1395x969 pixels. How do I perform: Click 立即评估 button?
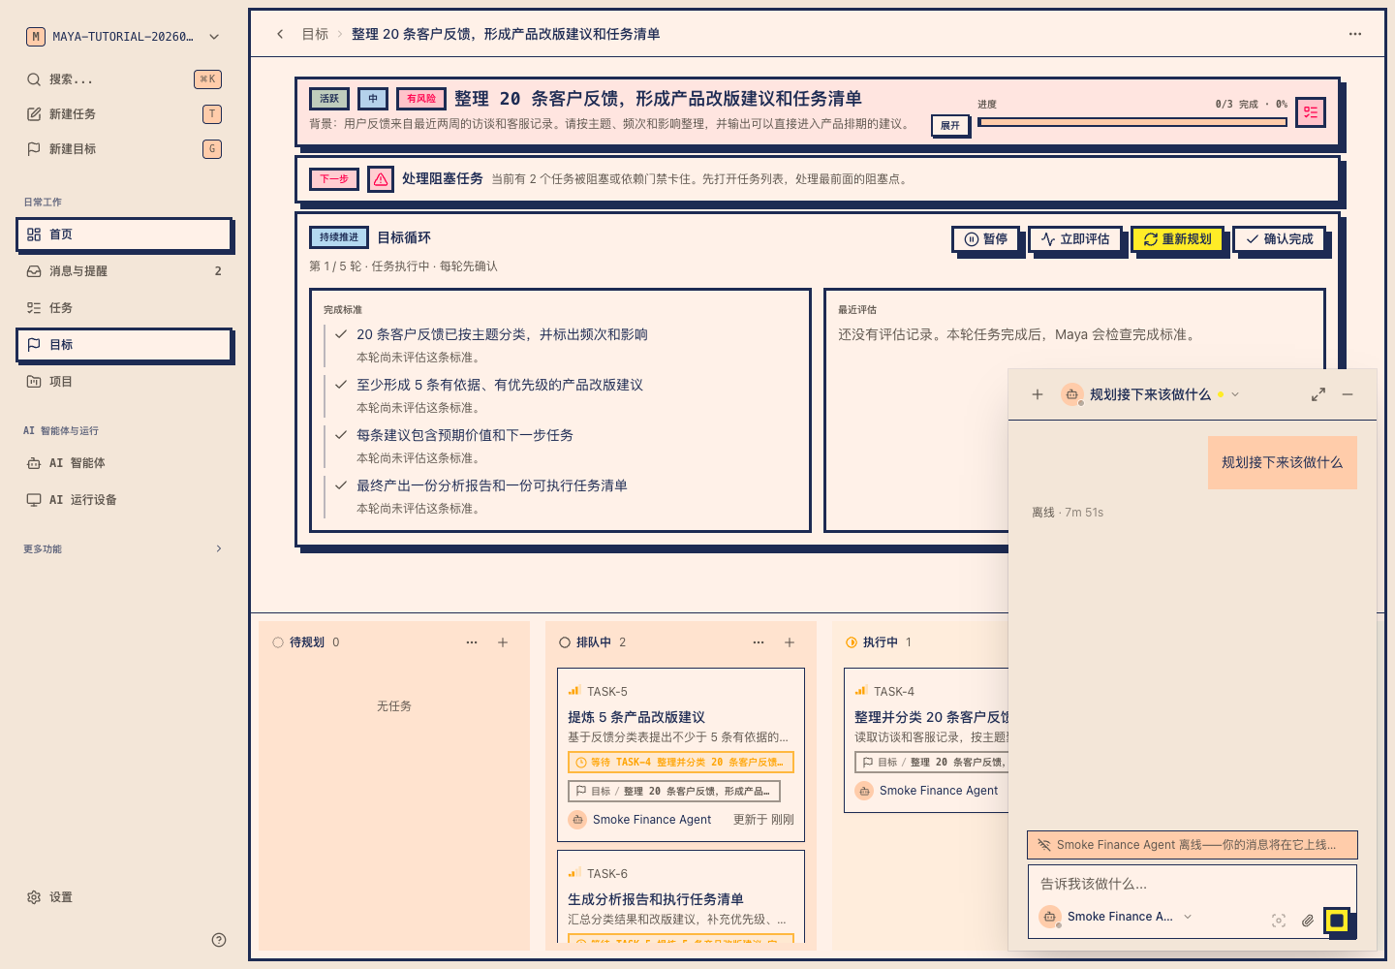click(1075, 239)
